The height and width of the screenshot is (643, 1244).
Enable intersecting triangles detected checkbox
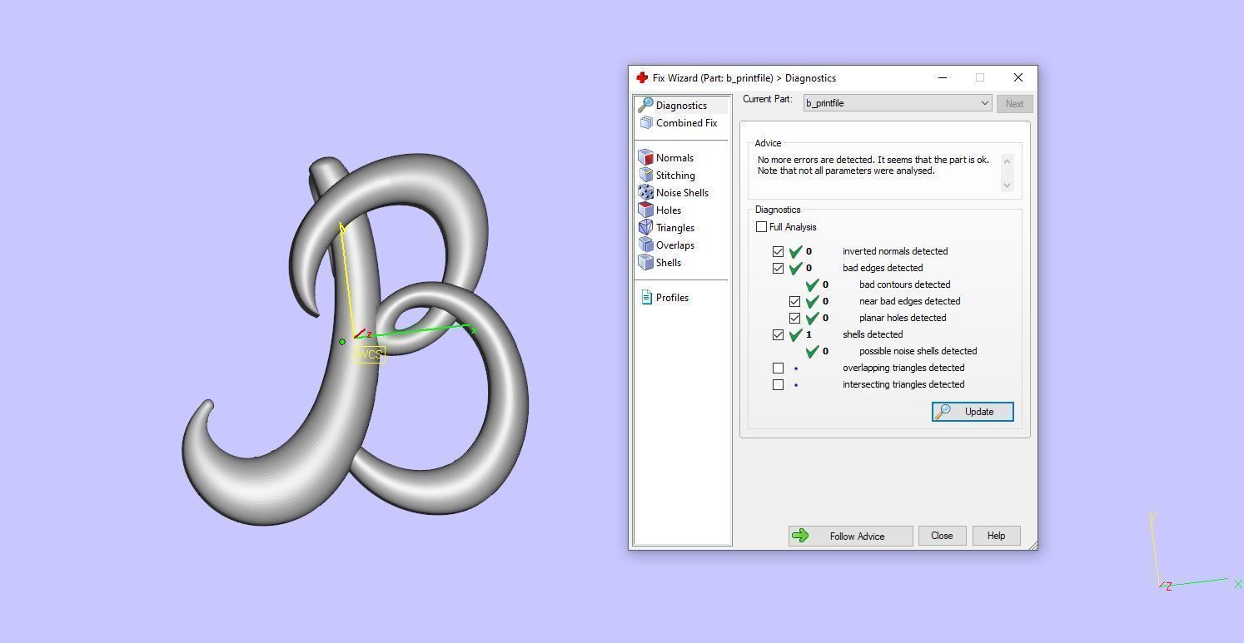pyautogui.click(x=778, y=384)
